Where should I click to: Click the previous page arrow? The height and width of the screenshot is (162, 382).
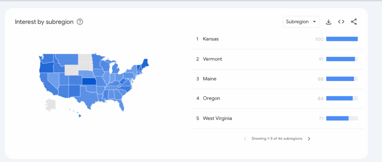pyautogui.click(x=245, y=139)
